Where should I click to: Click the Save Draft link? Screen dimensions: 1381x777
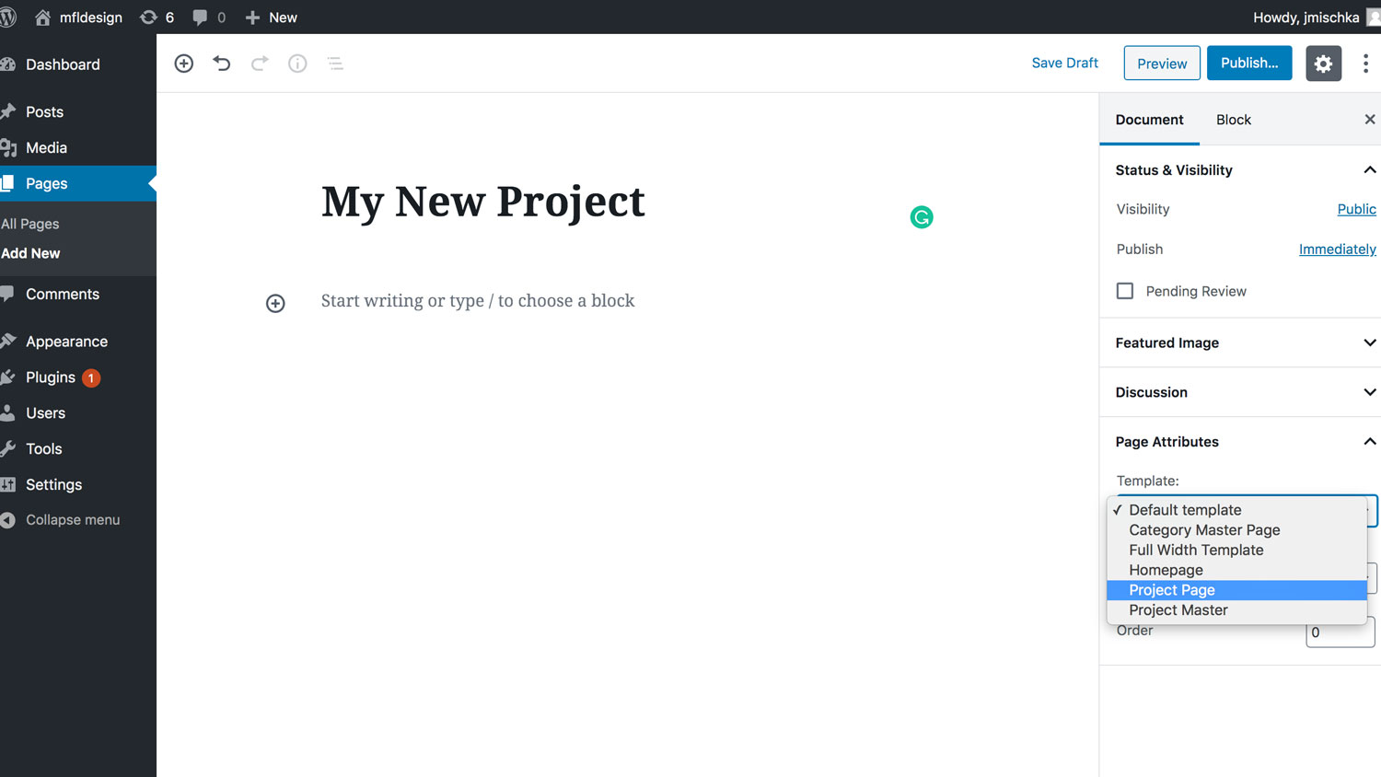click(1064, 63)
